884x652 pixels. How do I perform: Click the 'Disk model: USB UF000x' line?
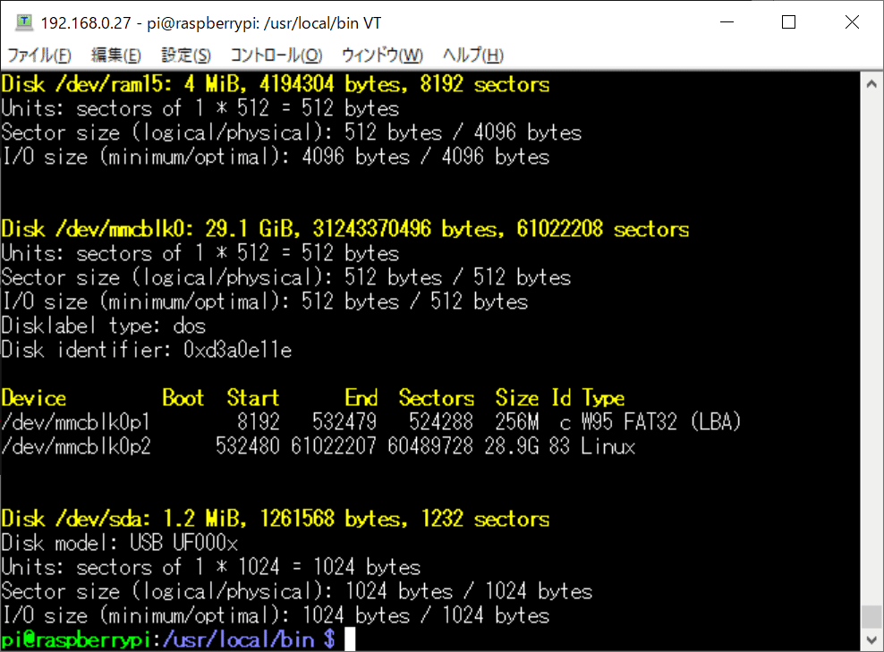click(x=120, y=543)
